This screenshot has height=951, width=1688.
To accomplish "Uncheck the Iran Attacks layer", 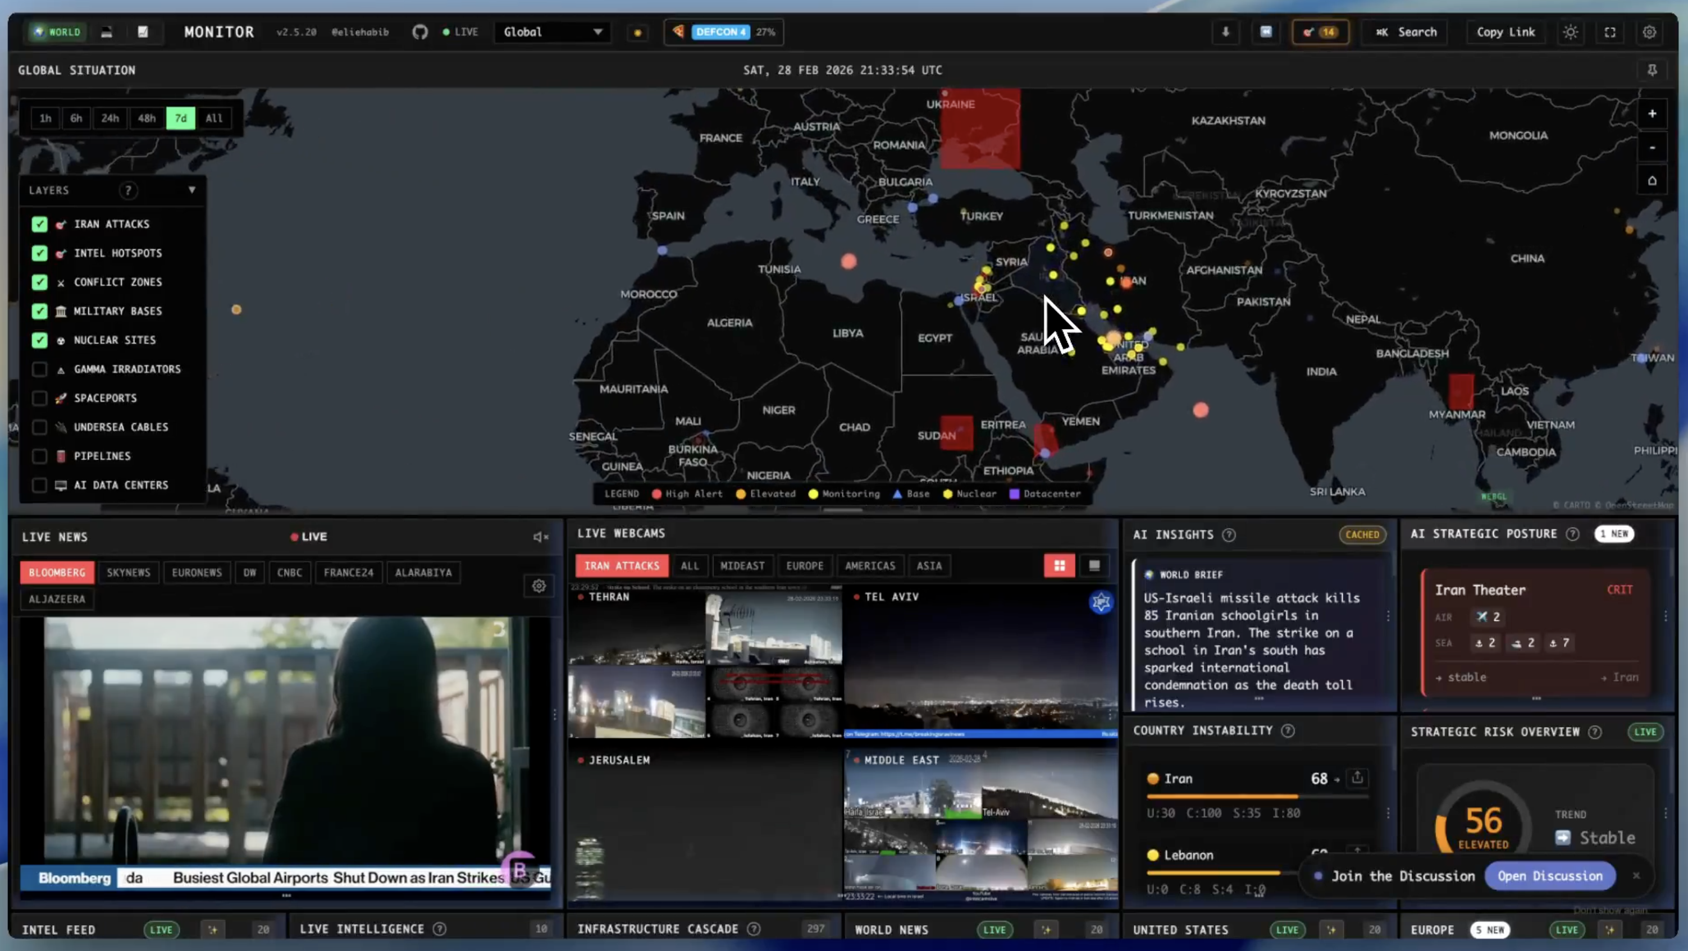I will pos(40,224).
